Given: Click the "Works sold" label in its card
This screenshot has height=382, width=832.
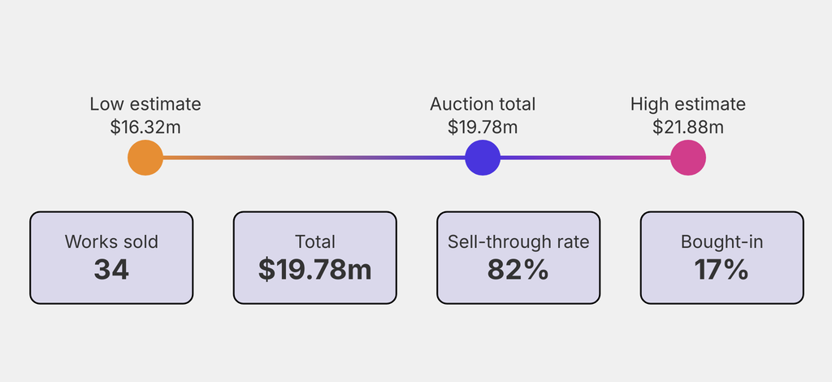Looking at the screenshot, I should 111,241.
